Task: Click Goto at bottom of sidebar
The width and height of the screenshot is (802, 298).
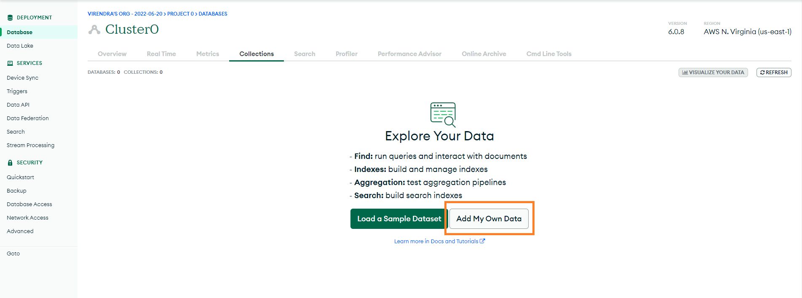Action: [x=13, y=254]
